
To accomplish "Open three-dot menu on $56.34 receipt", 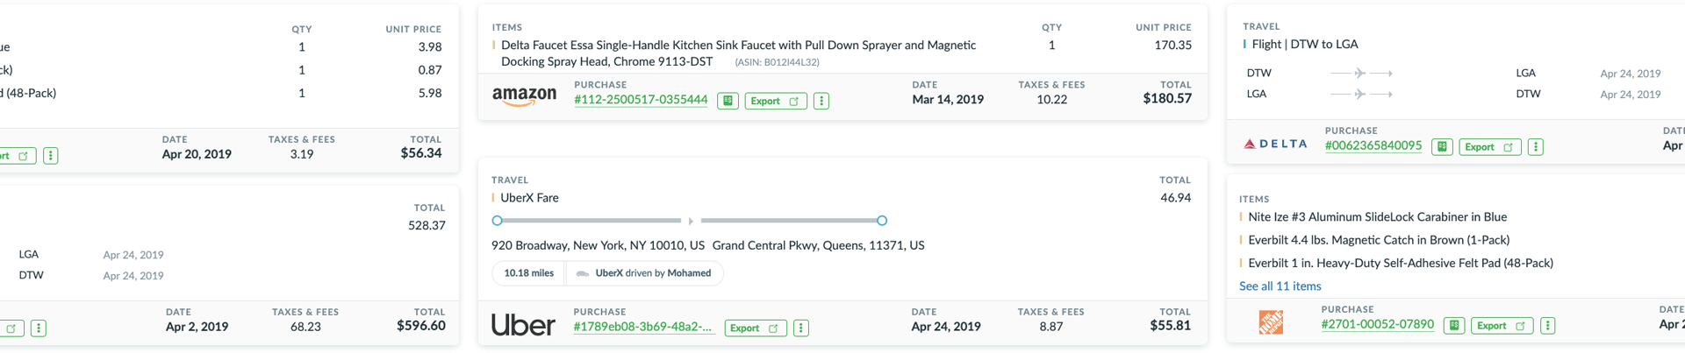I will [x=51, y=156].
